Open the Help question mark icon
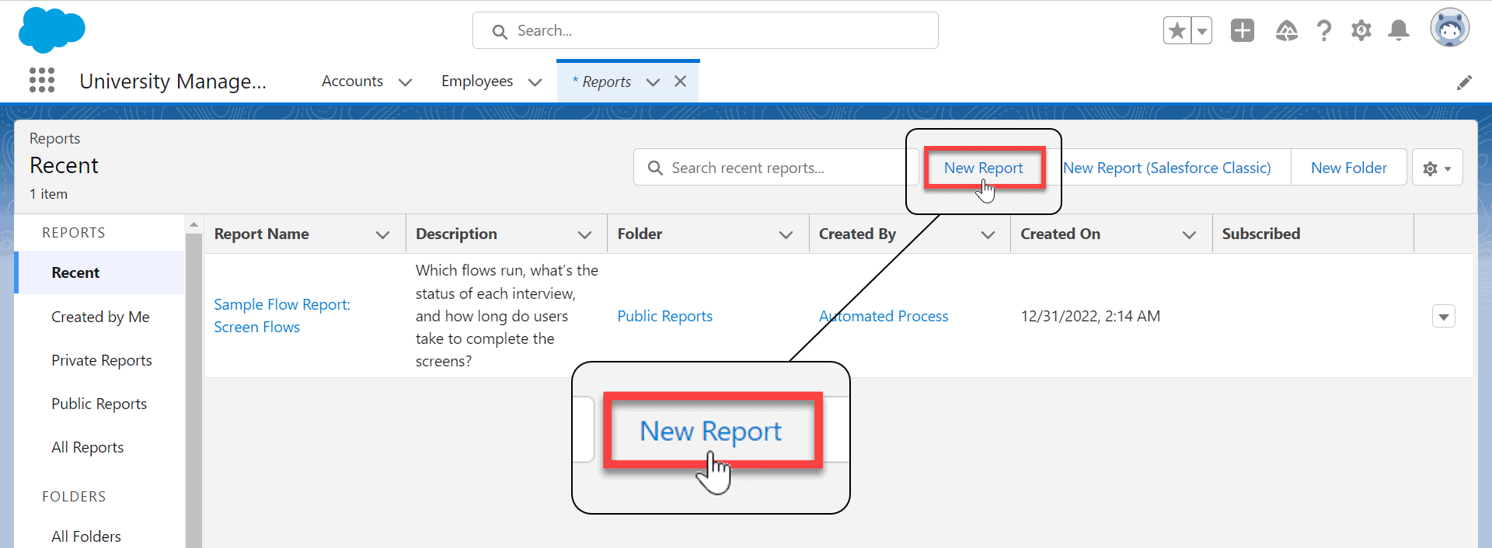 point(1324,31)
